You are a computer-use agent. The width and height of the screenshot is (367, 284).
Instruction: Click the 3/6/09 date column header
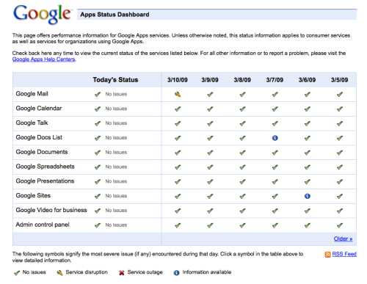click(307, 80)
